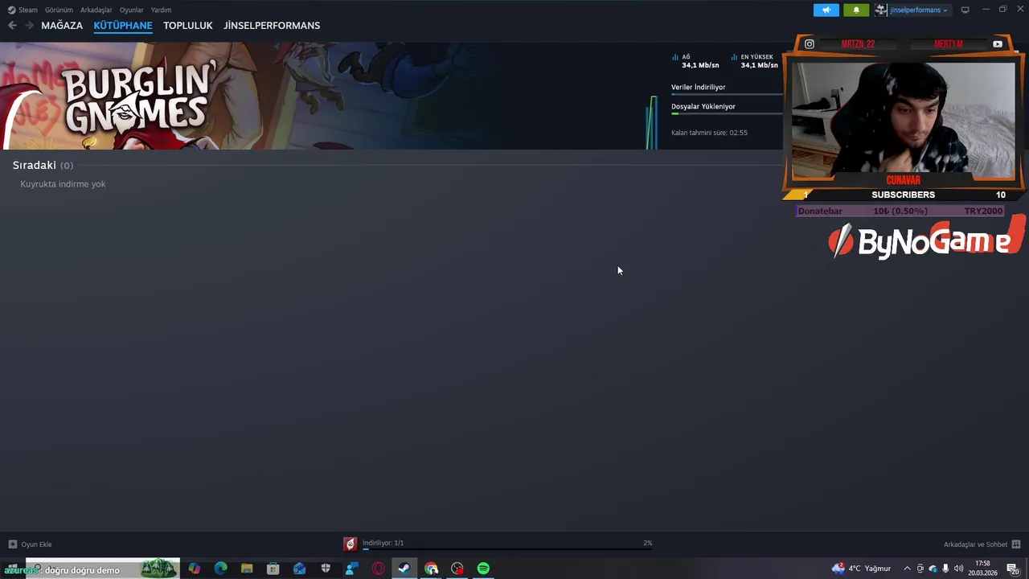Open the Steam menu
The image size is (1029, 579).
pyautogui.click(x=23, y=10)
